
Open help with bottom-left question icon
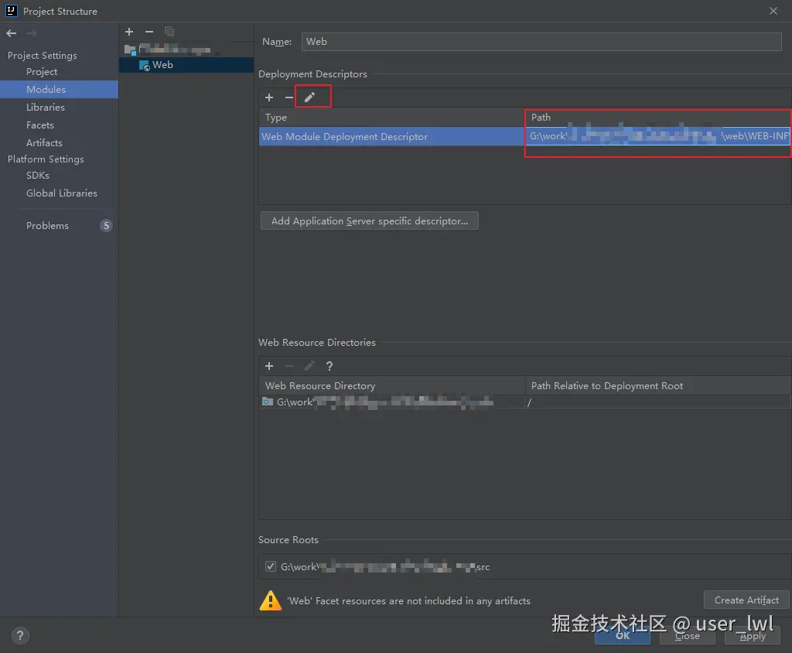pos(20,635)
